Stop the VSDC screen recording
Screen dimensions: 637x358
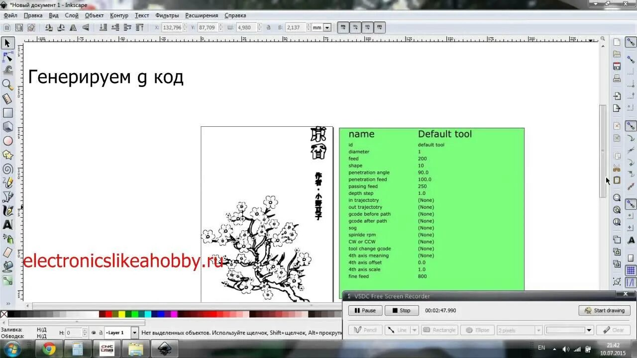coord(401,310)
